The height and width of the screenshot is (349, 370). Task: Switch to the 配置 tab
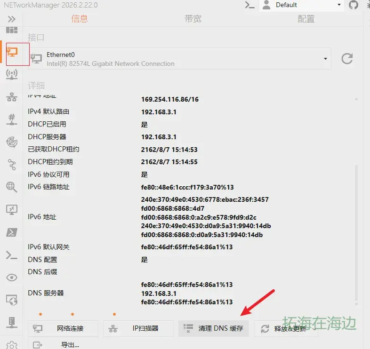(306, 19)
